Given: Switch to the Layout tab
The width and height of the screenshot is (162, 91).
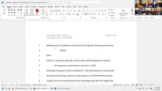Looking at the screenshot, I should tap(27, 7).
